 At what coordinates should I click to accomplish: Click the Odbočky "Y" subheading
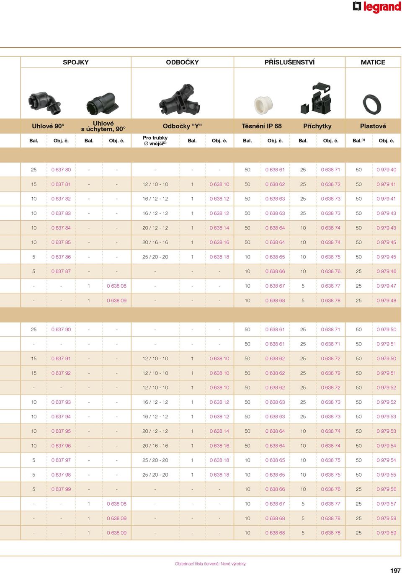(x=182, y=126)
